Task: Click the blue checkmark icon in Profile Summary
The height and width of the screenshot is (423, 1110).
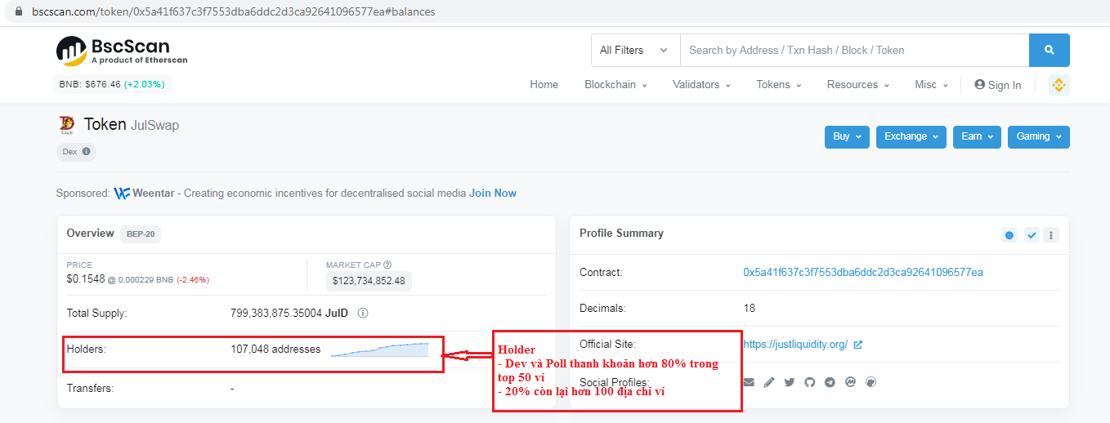Action: tap(1032, 235)
